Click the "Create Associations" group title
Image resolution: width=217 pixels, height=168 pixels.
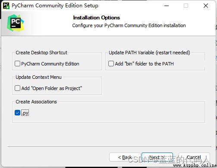[x=36, y=102]
